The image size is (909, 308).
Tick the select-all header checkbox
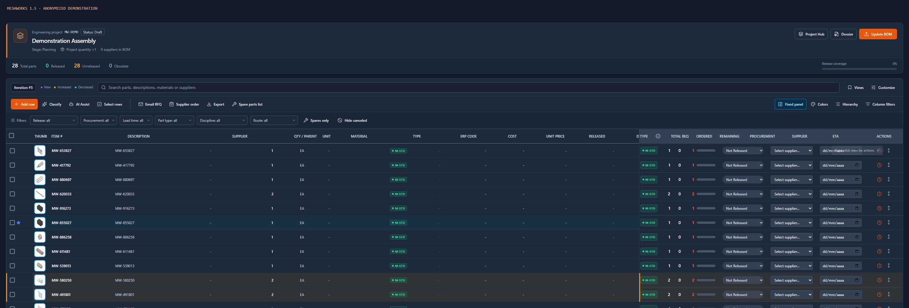(x=11, y=136)
